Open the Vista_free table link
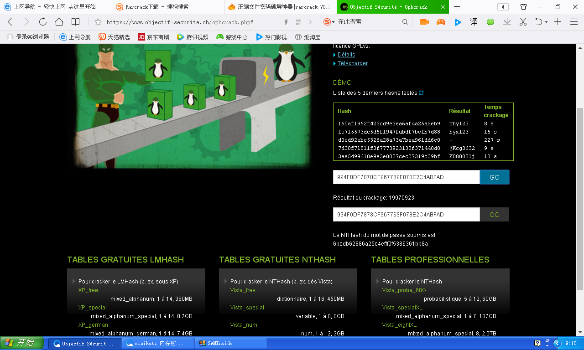The image size is (584, 350). 243,290
